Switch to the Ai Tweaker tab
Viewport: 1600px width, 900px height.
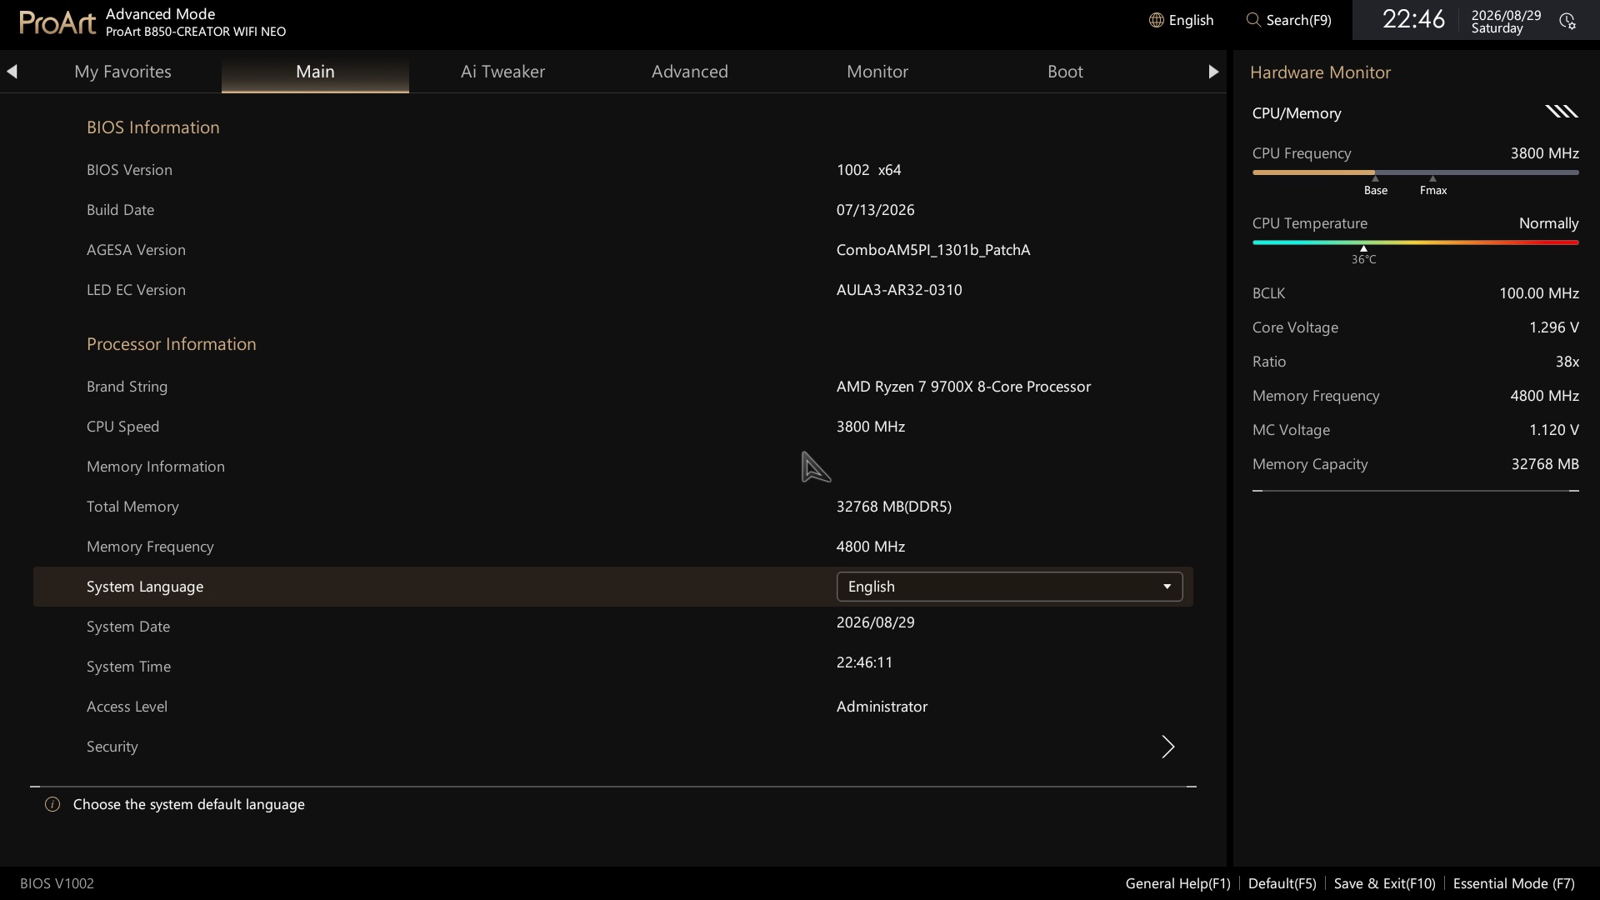point(502,72)
